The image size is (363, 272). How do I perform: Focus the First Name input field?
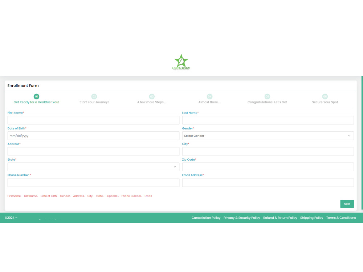[x=93, y=120]
